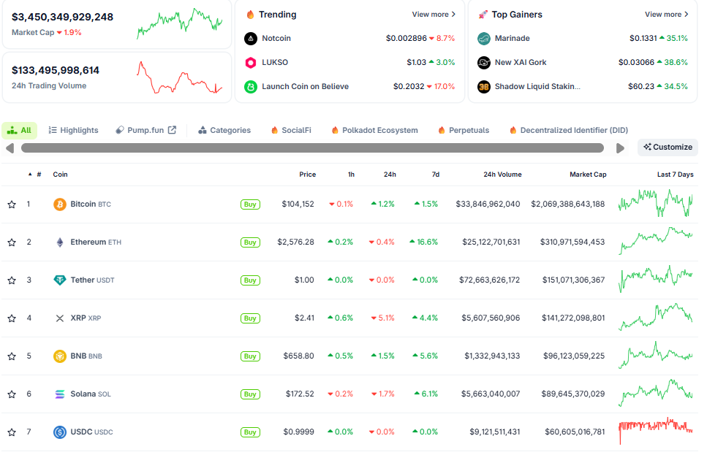Star USDC as a favorite
This screenshot has height=452, width=707.
click(12, 432)
